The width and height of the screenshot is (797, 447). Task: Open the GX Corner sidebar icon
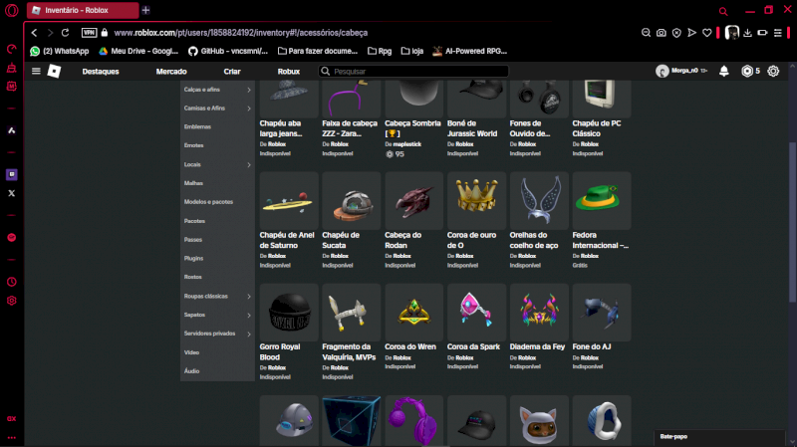11,418
